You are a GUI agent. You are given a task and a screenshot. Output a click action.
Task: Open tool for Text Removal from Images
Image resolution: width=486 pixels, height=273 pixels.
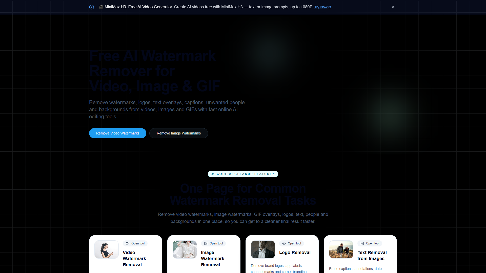[370, 243]
